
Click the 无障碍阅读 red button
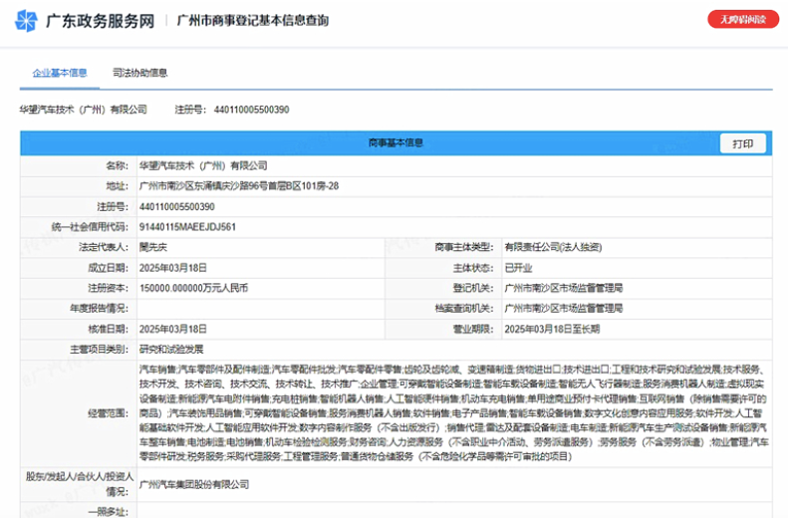click(x=742, y=19)
